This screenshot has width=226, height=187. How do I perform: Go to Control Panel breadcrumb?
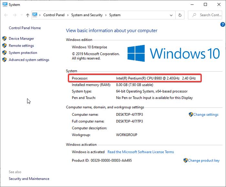(54, 15)
